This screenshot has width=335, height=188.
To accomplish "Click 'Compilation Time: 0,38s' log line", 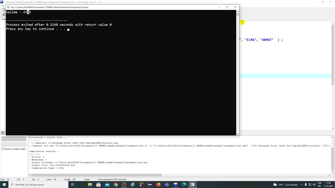I will point(46,168).
